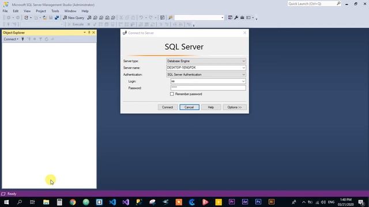Viewport: 369px width, 207px height.
Task: Click the taskbar search icon
Action: pyautogui.click(x=20, y=202)
